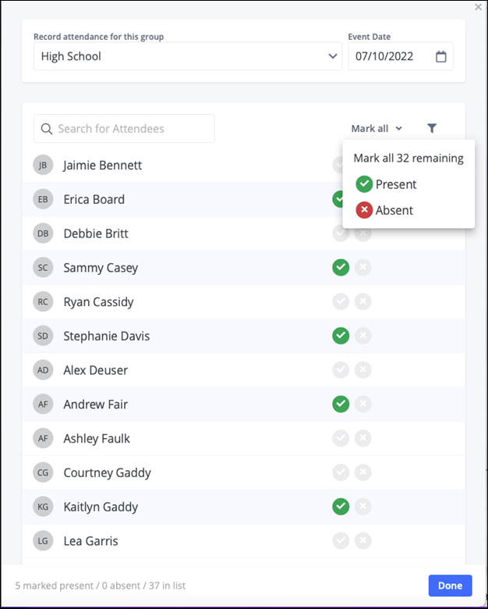Click the KG avatar for Kaitlyn Gaddy

pos(43,507)
